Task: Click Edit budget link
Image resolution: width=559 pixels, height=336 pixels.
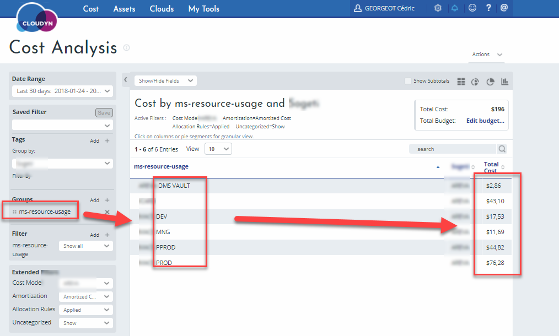Action: pyautogui.click(x=485, y=121)
